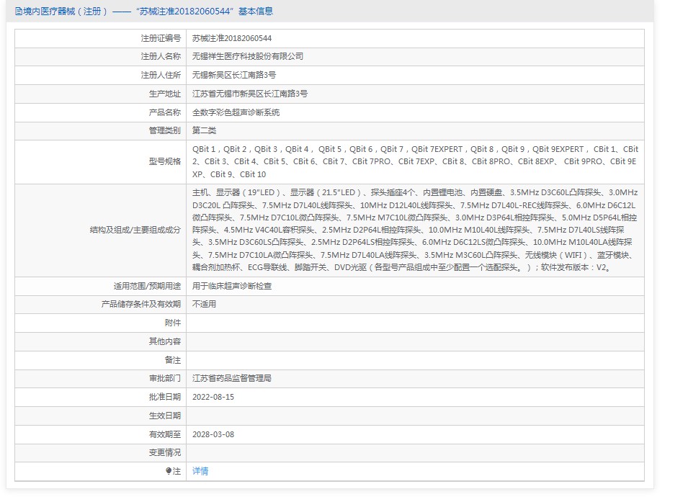
Task: Click the 型号规格 row label
Action: [164, 161]
